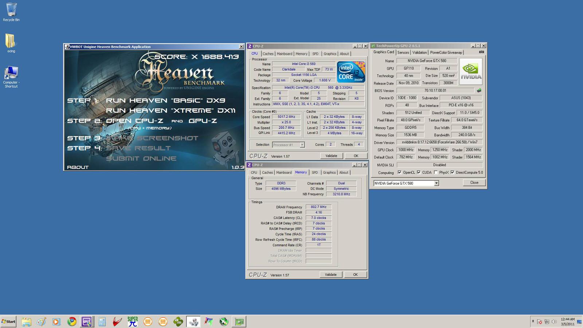583x328 pixels.
Task: Click the GPU-Z Name field
Action: (427, 61)
